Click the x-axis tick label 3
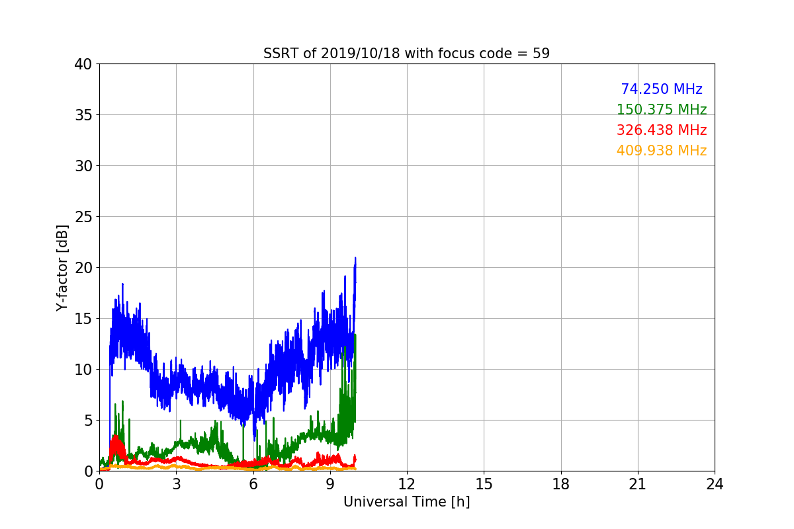Viewport: 794px width, 529px height. [x=176, y=484]
